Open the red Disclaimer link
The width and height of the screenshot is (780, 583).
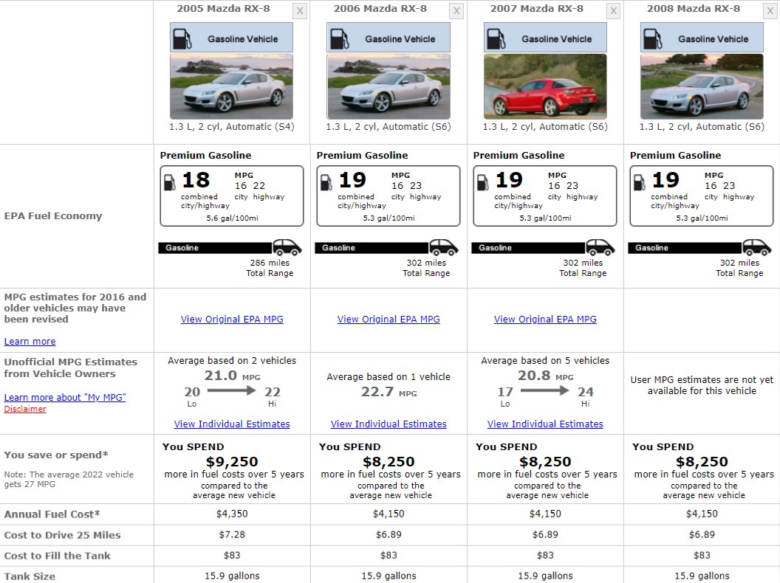tap(25, 409)
